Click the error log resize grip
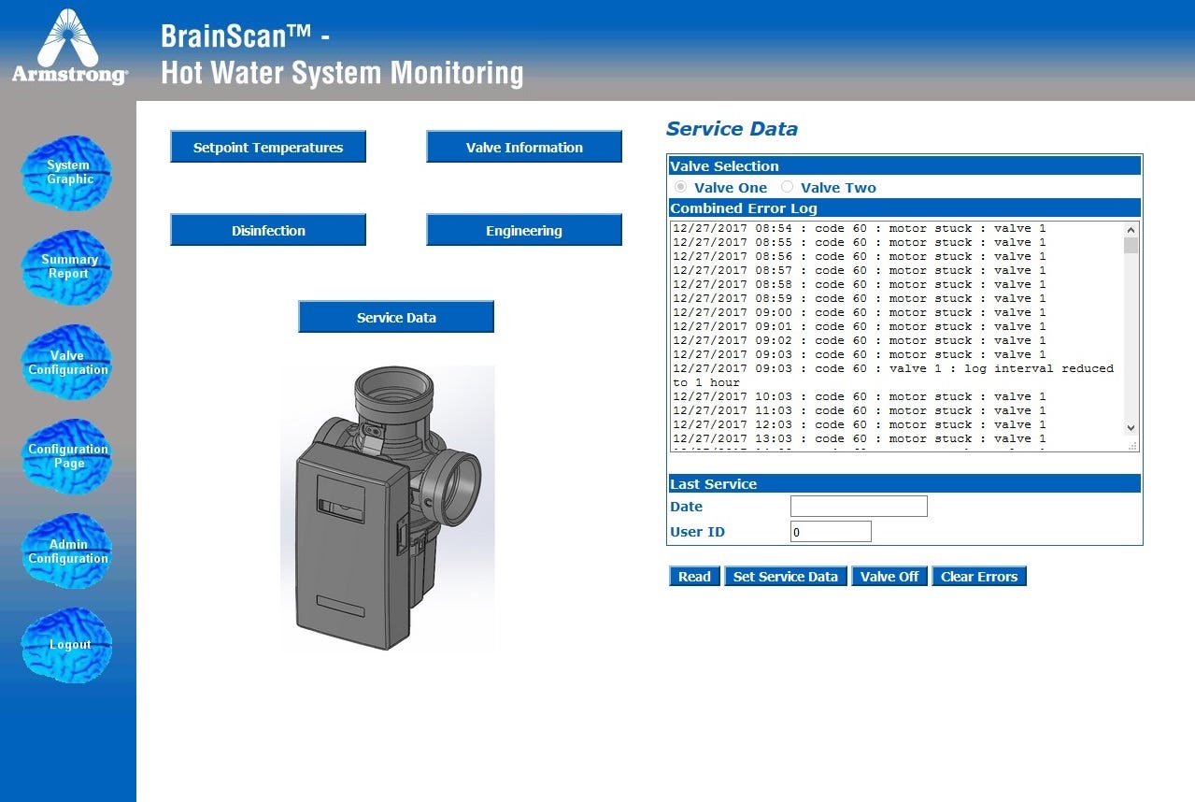 click(1132, 446)
